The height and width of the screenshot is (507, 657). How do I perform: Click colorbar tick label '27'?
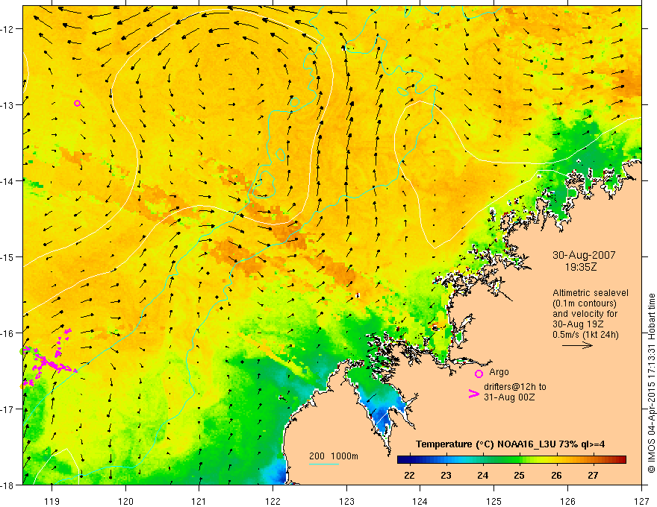[593, 475]
